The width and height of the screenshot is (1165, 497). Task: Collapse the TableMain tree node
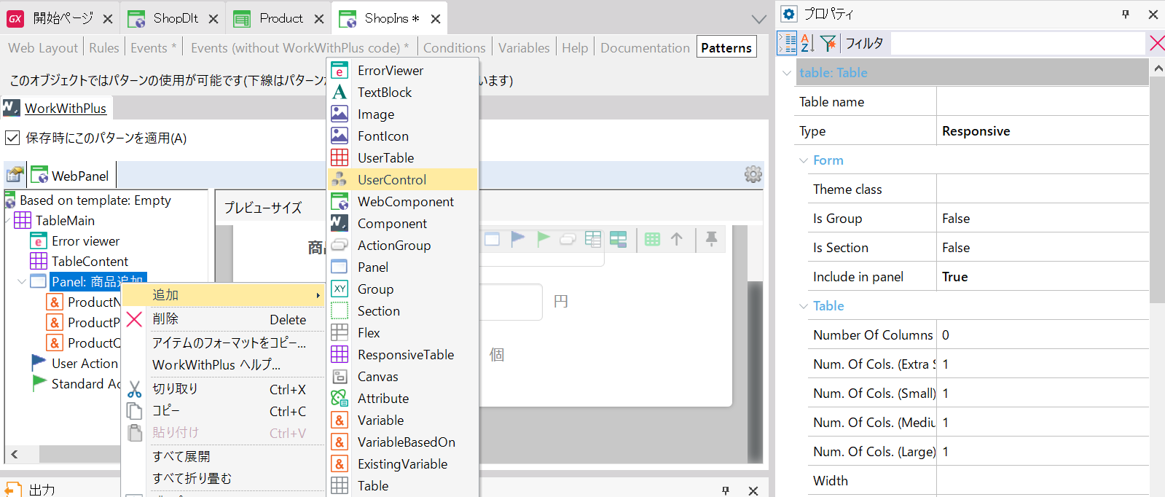(8, 220)
